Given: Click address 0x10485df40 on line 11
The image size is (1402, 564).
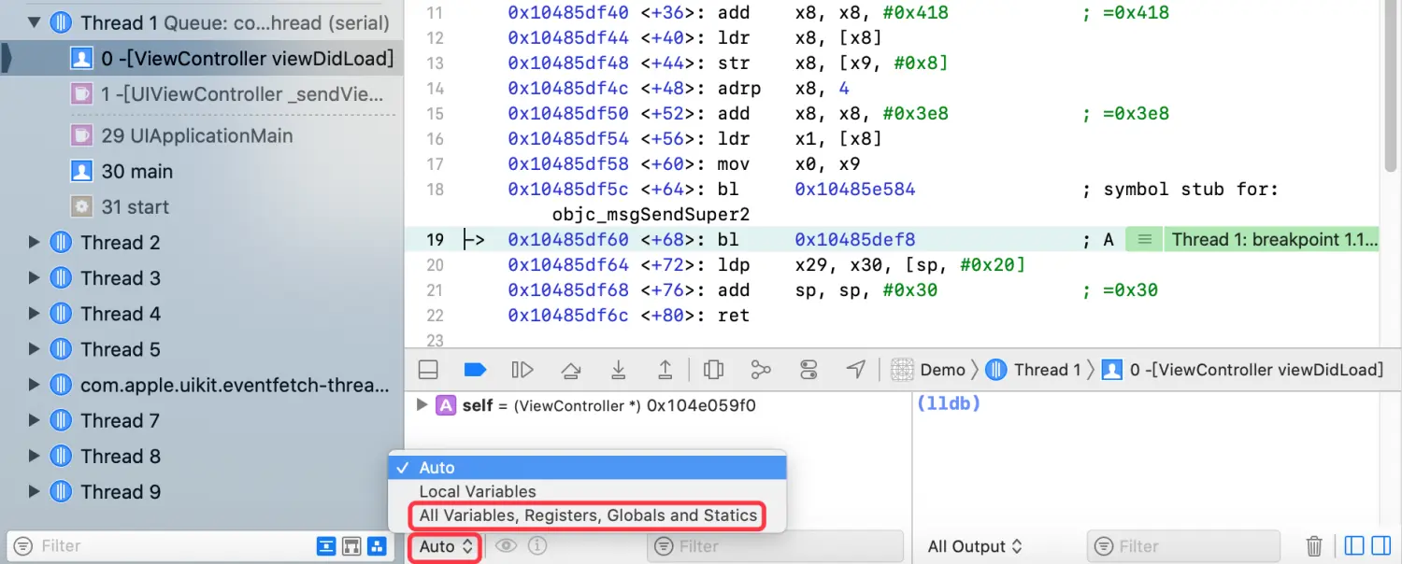Looking at the screenshot, I should pyautogui.click(x=569, y=13).
